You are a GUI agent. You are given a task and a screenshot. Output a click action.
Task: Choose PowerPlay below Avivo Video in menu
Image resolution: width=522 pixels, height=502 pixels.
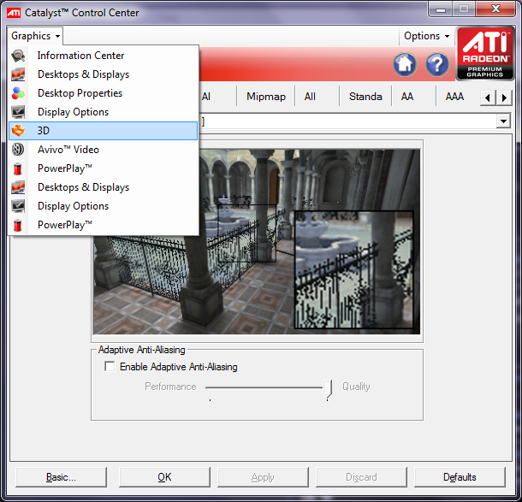click(64, 168)
